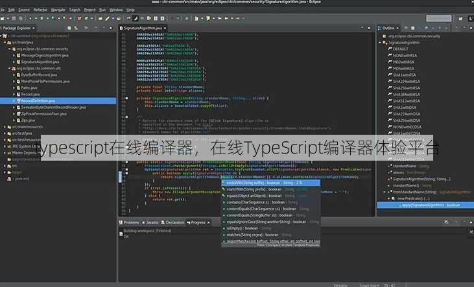The height and width of the screenshot is (287, 474).
Task: Click the Quick Access search field
Action: [438, 18]
